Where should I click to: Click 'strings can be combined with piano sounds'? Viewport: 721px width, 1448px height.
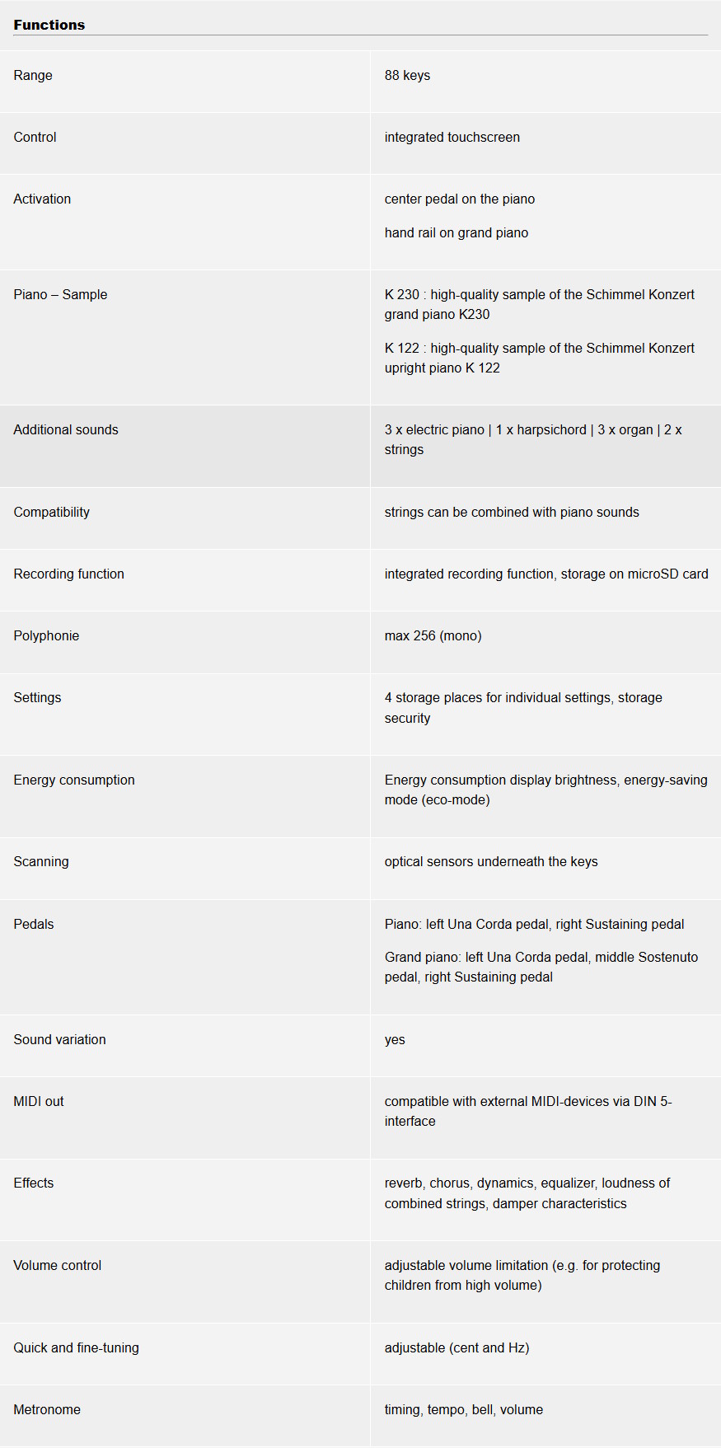tap(511, 512)
